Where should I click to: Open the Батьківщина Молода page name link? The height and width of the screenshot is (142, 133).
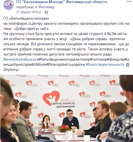(62, 2)
